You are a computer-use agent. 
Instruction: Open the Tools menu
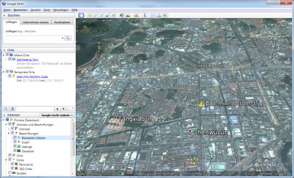click(x=47, y=10)
